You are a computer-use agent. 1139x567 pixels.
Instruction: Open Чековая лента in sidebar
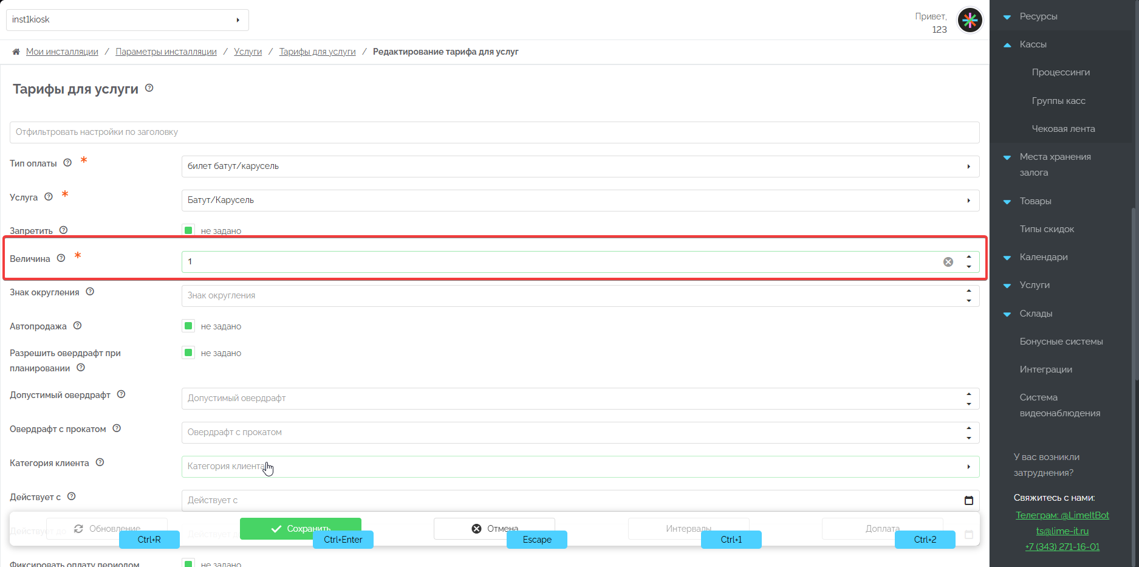point(1063,129)
